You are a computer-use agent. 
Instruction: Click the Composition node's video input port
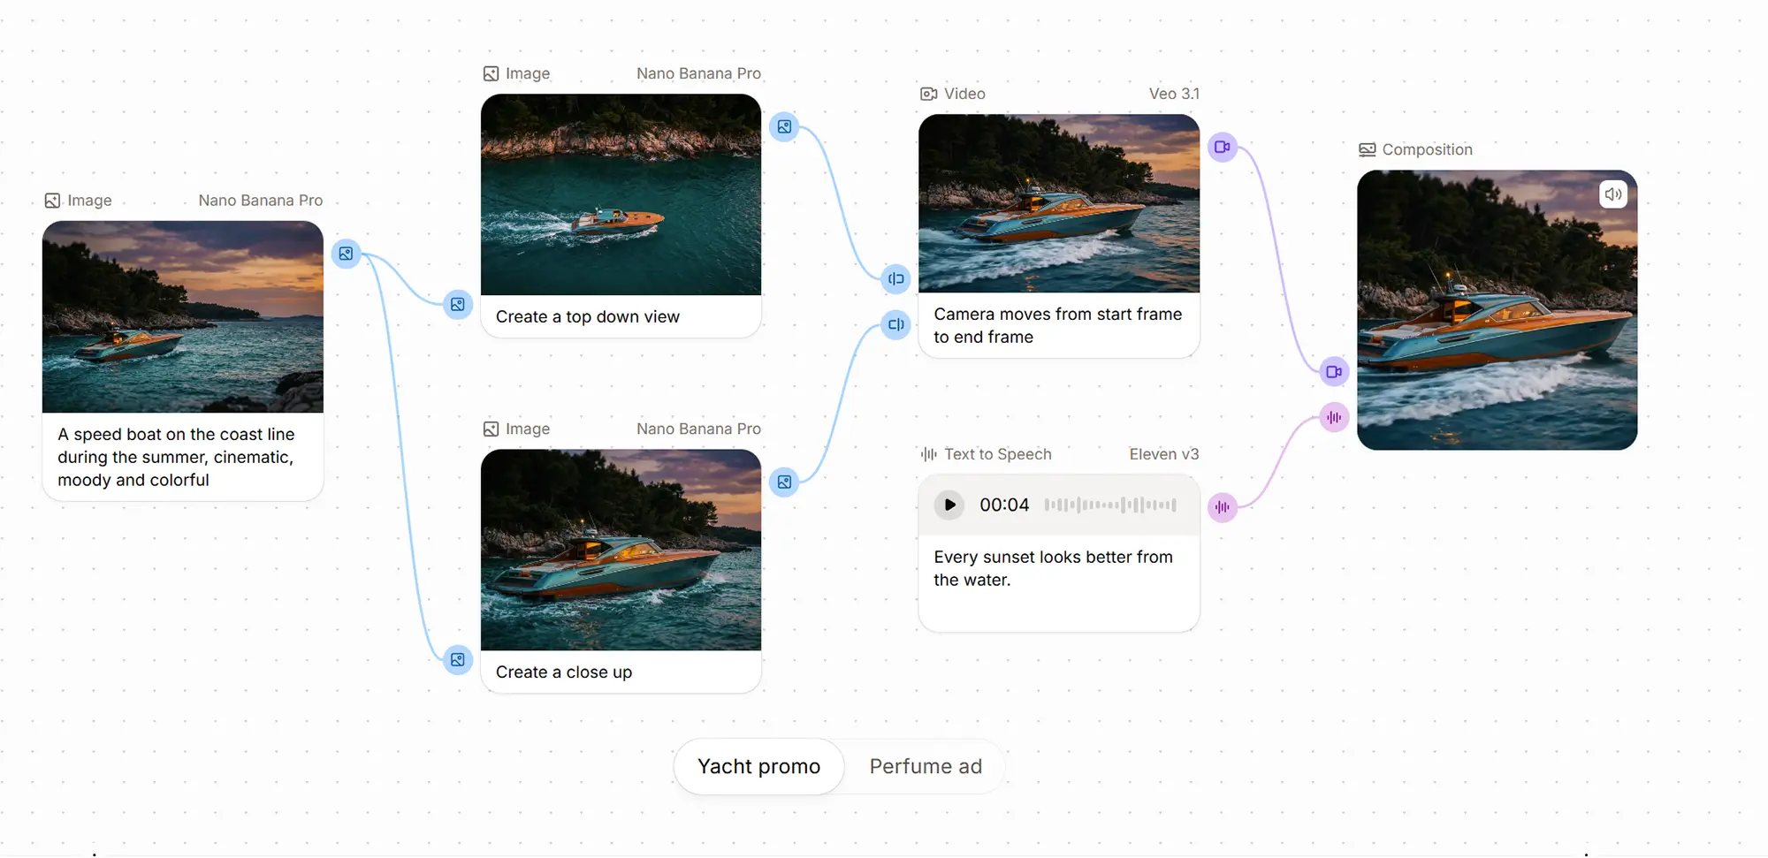[x=1334, y=372]
